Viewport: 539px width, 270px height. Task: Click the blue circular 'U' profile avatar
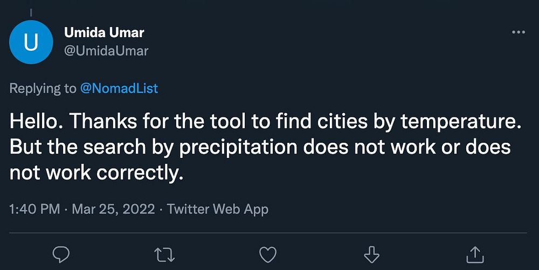(x=31, y=43)
